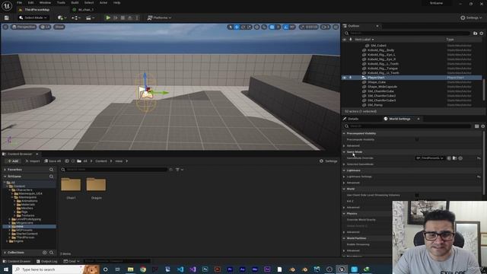Expand the Selected GameMode row

tap(344, 164)
